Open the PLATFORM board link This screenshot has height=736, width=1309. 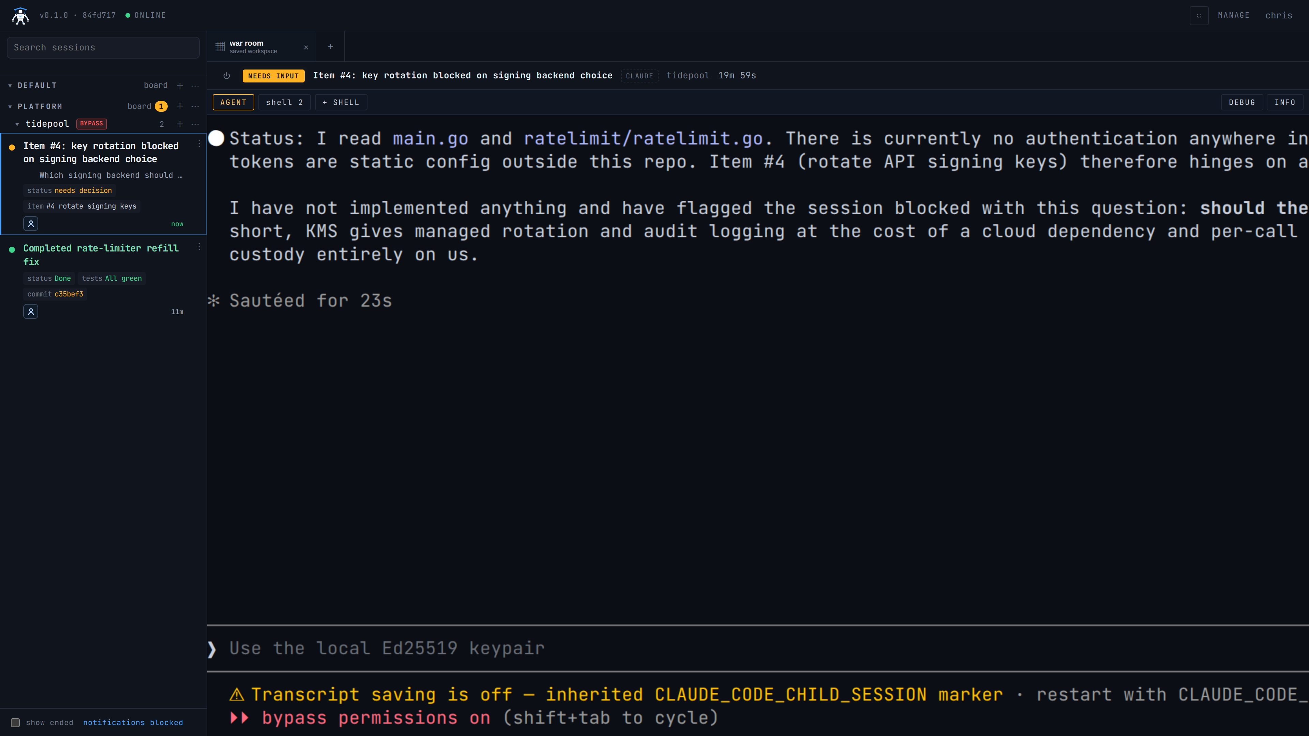click(x=139, y=106)
